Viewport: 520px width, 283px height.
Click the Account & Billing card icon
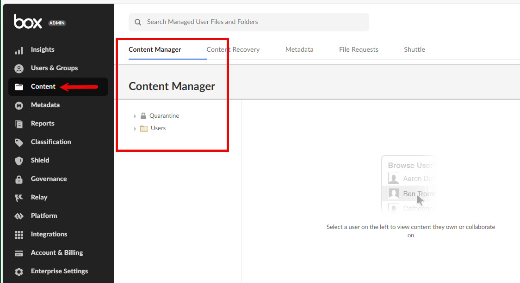coord(19,253)
